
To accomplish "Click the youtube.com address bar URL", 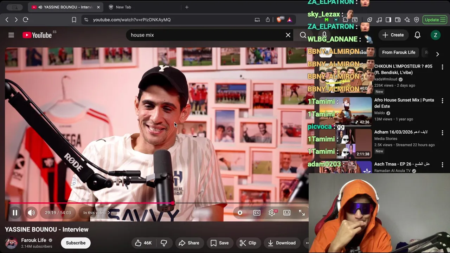I will click(x=132, y=20).
